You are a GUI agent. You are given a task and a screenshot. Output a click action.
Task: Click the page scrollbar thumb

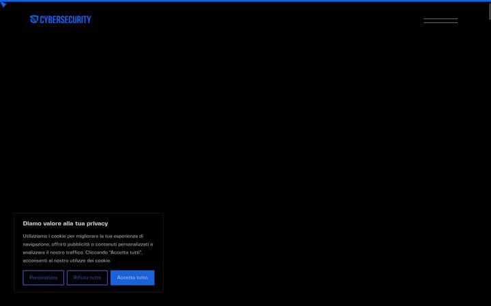click(x=490, y=12)
